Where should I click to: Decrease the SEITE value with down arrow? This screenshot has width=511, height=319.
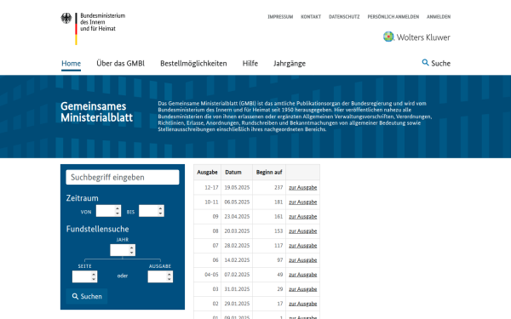[94, 279]
